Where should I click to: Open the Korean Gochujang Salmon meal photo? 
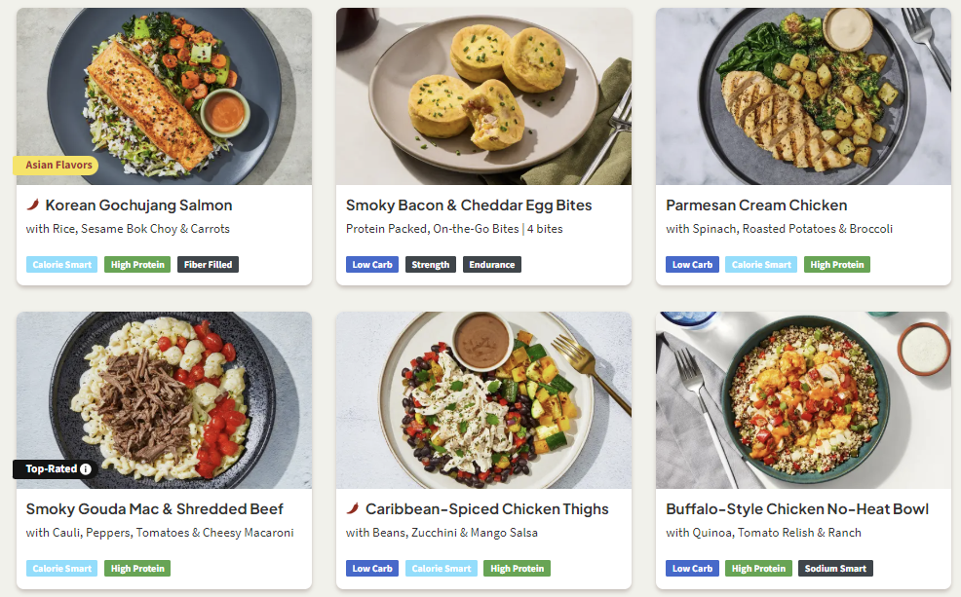pyautogui.click(x=165, y=96)
